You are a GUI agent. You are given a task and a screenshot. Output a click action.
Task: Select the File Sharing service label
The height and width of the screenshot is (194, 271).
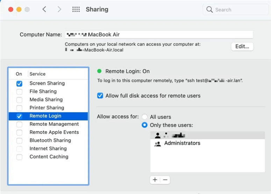[x=43, y=91]
